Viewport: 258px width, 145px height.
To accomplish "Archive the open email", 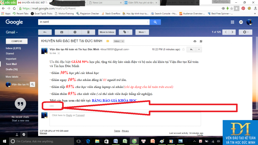I will [62, 32].
